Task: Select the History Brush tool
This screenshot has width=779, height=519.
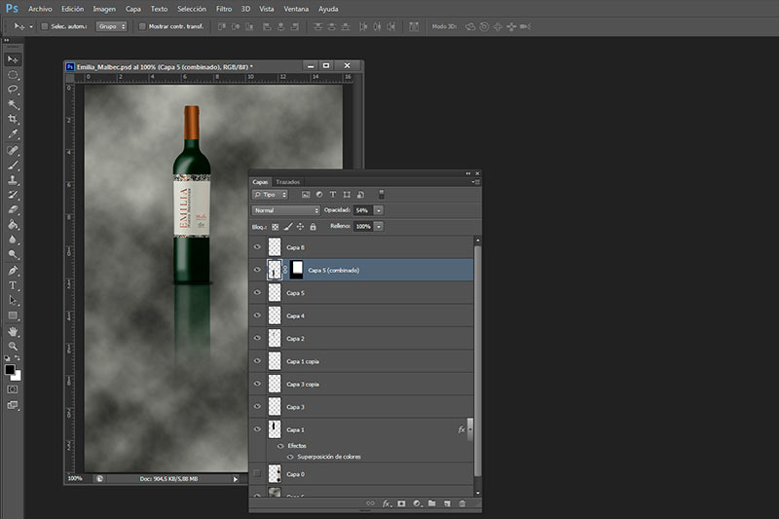Action: coord(13,195)
